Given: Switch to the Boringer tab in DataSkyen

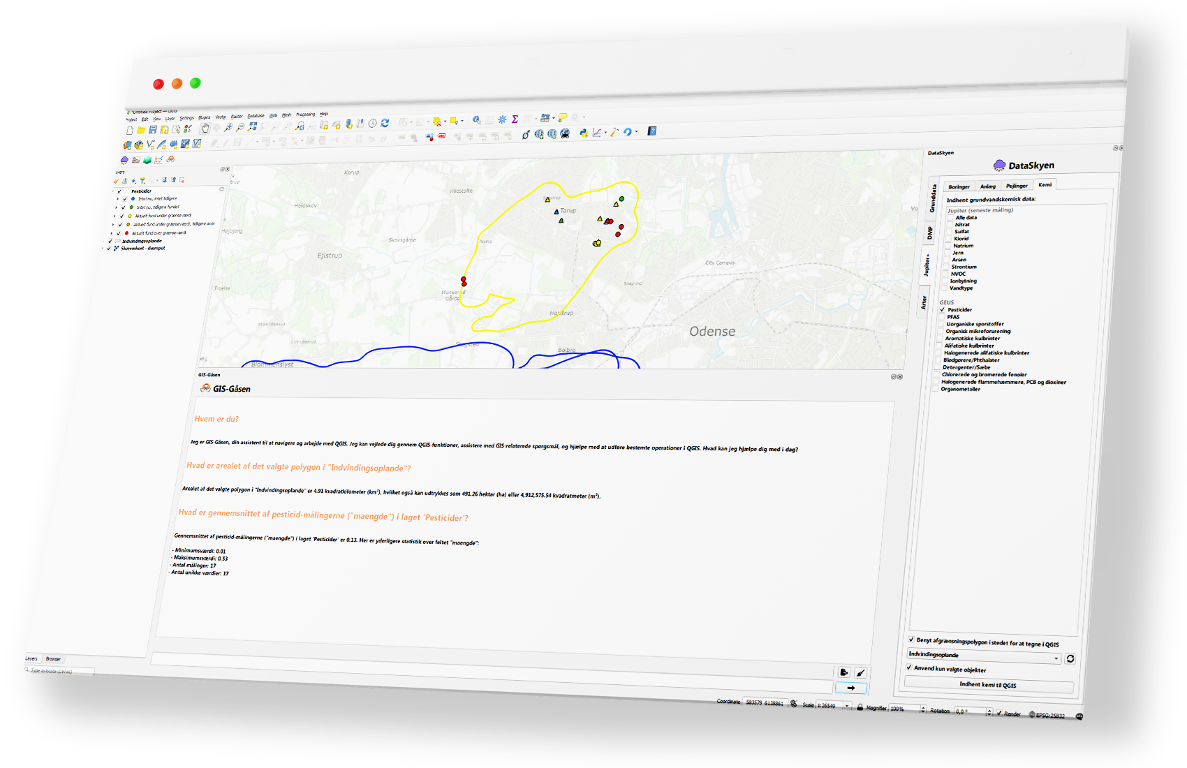Looking at the screenshot, I should (x=961, y=186).
